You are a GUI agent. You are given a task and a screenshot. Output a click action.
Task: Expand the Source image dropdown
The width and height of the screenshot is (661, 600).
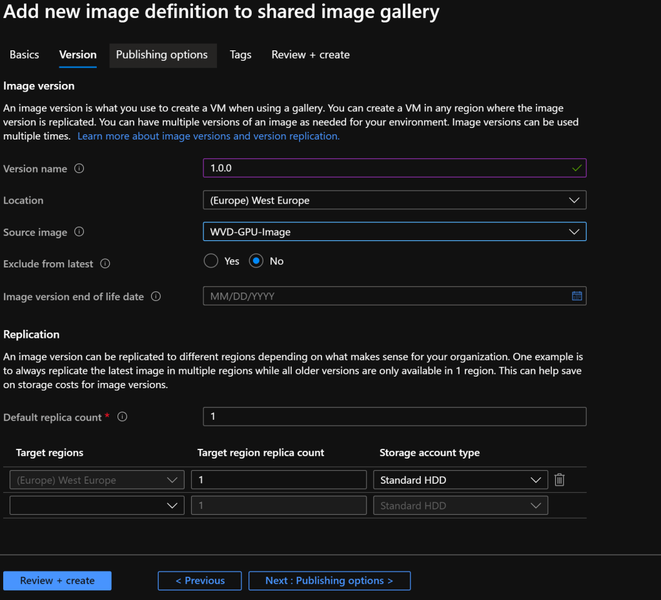click(x=394, y=232)
